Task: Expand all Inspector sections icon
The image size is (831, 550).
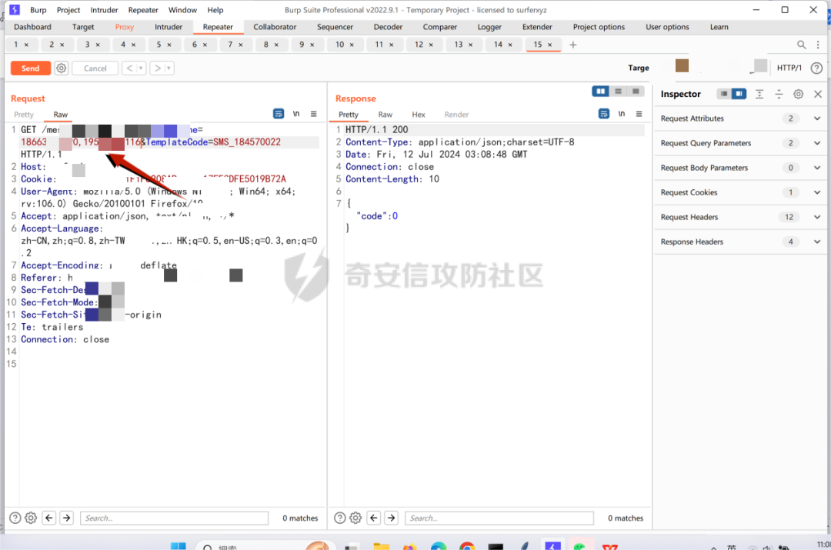Action: [759, 94]
